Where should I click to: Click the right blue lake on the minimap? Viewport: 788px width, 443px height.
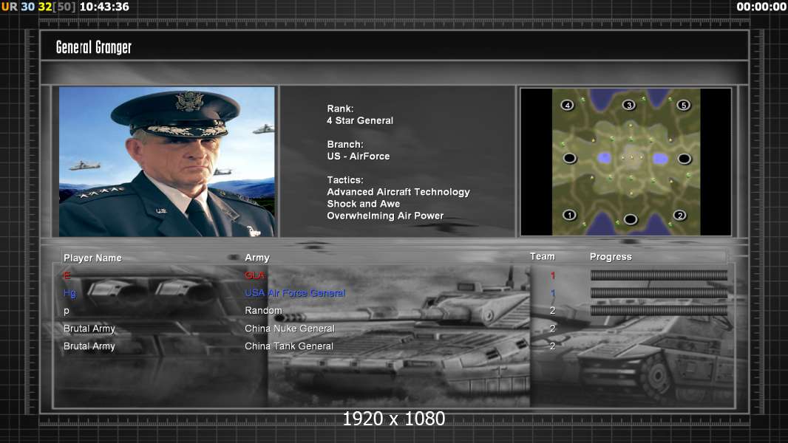click(660, 159)
